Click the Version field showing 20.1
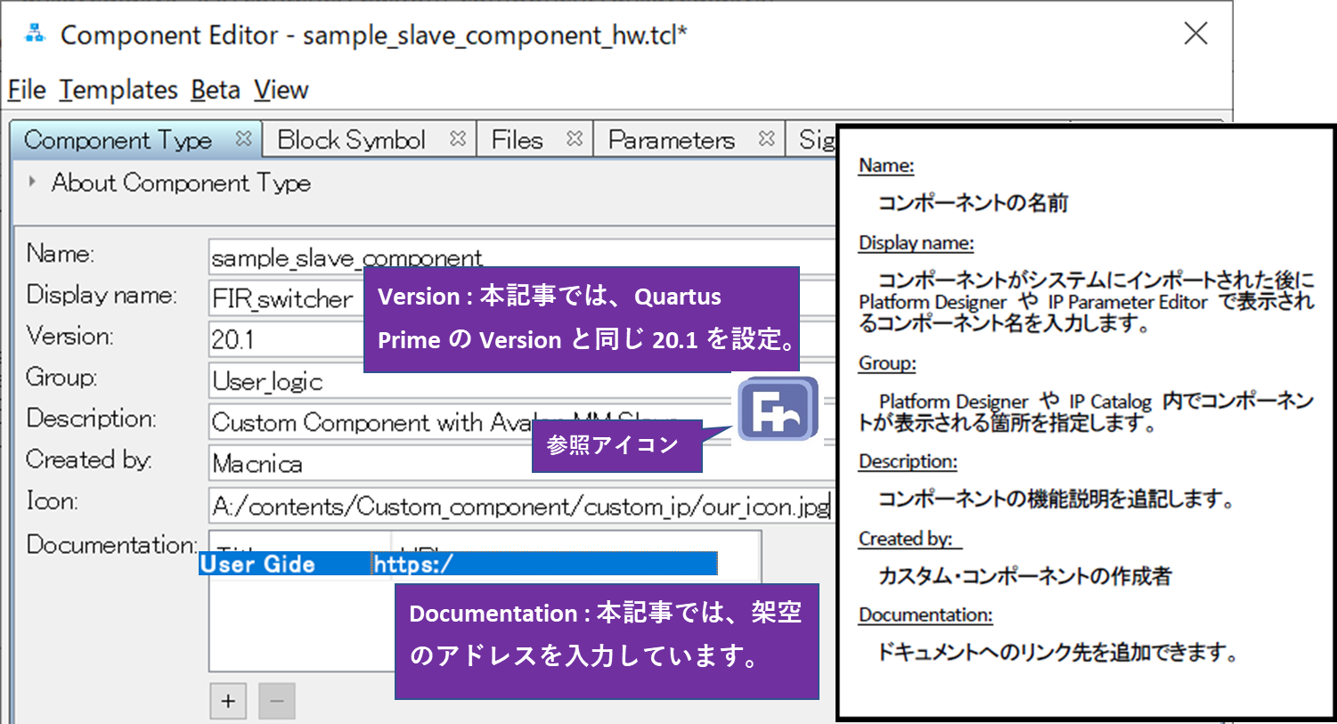Screen dimensions: 1337x724 267,339
